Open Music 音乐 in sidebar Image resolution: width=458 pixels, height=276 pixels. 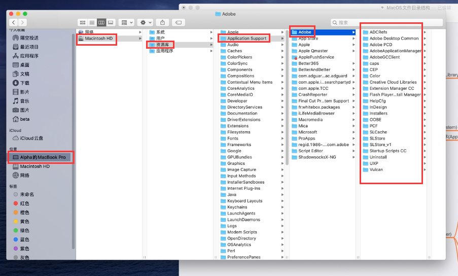point(21,101)
